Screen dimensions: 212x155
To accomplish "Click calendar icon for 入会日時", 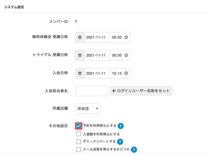I will click(80, 73).
